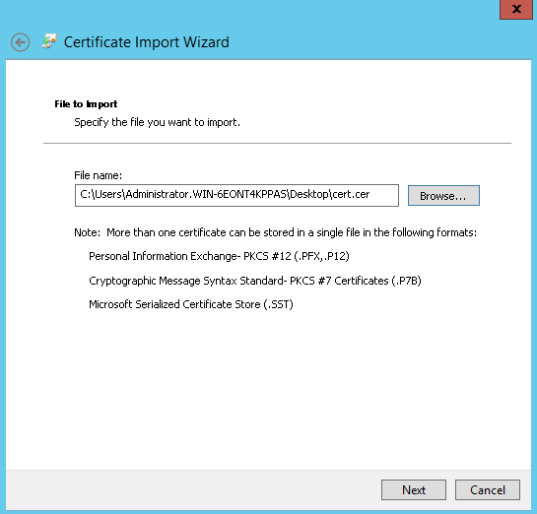
Task: Go back using the wizard's back arrow
Action: tap(21, 42)
